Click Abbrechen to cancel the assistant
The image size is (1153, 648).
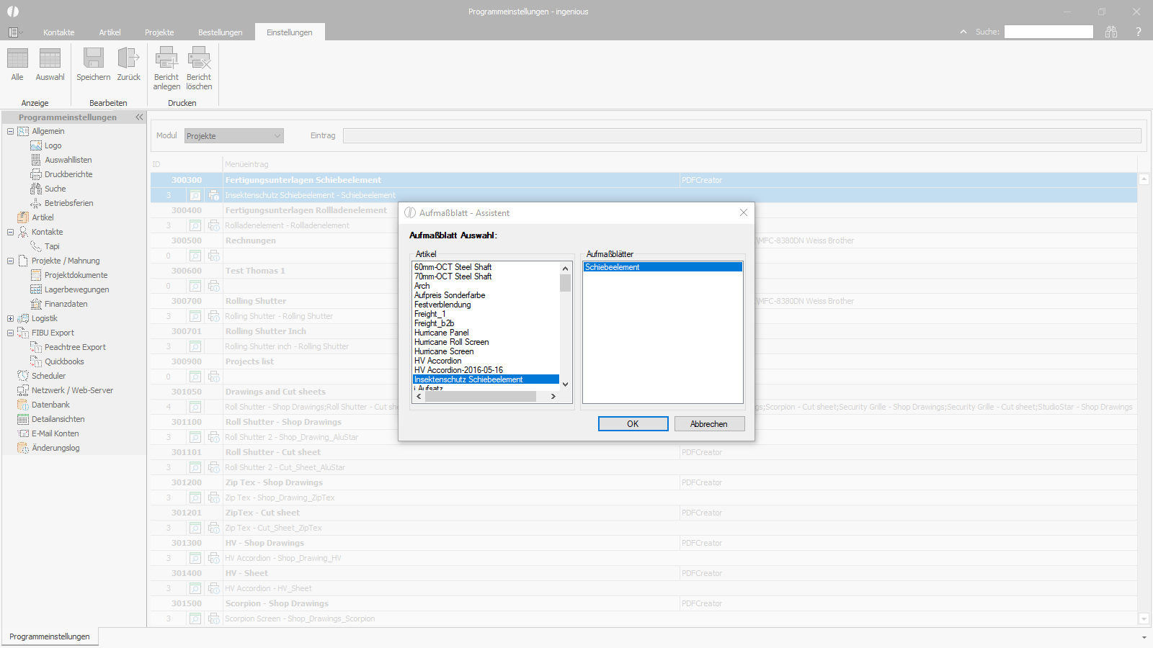pos(709,424)
